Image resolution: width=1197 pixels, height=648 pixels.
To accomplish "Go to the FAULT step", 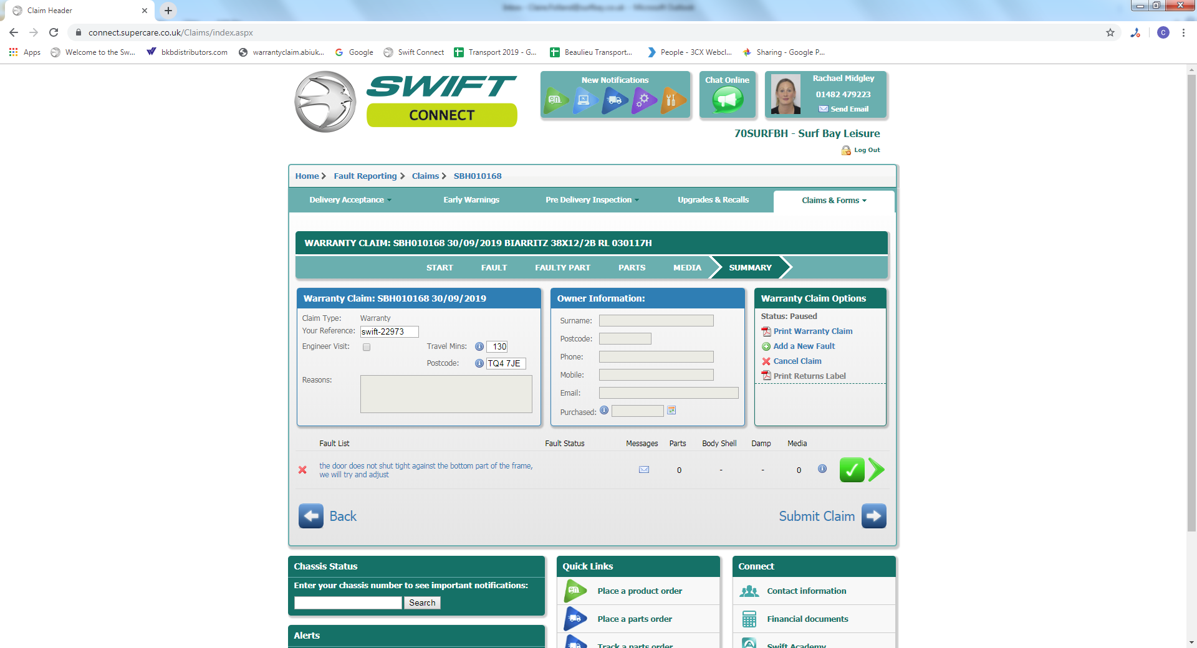I will click(x=494, y=267).
